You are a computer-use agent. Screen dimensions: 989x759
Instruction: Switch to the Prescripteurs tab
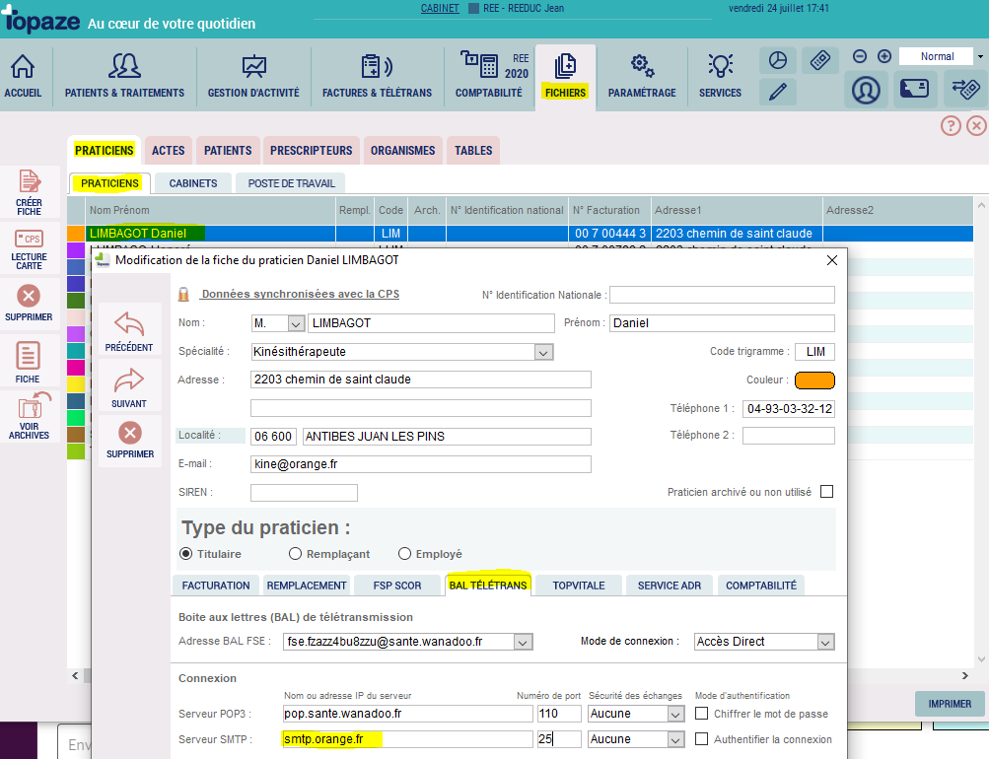(312, 151)
